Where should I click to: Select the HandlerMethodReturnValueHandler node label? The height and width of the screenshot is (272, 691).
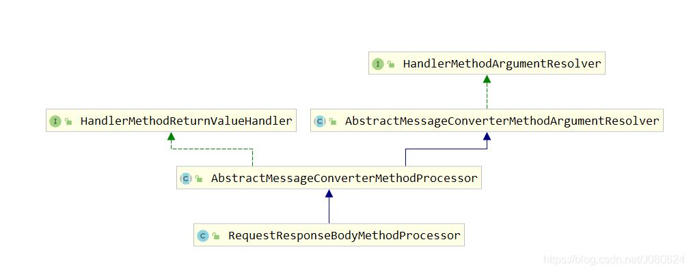pos(187,121)
